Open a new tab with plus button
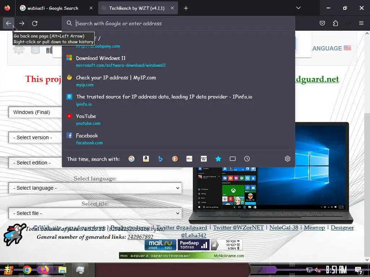The height and width of the screenshot is (277, 370). click(x=186, y=8)
